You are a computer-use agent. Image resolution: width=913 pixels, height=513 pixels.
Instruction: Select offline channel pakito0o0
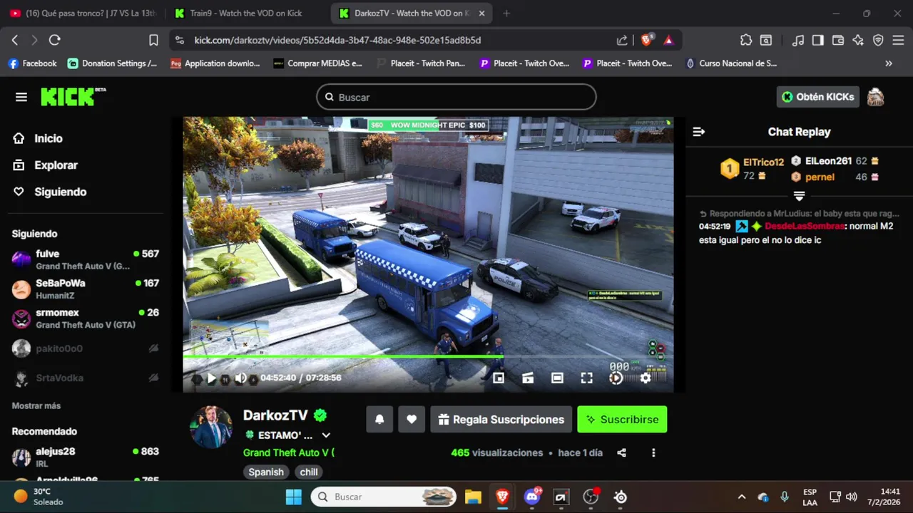pyautogui.click(x=86, y=348)
